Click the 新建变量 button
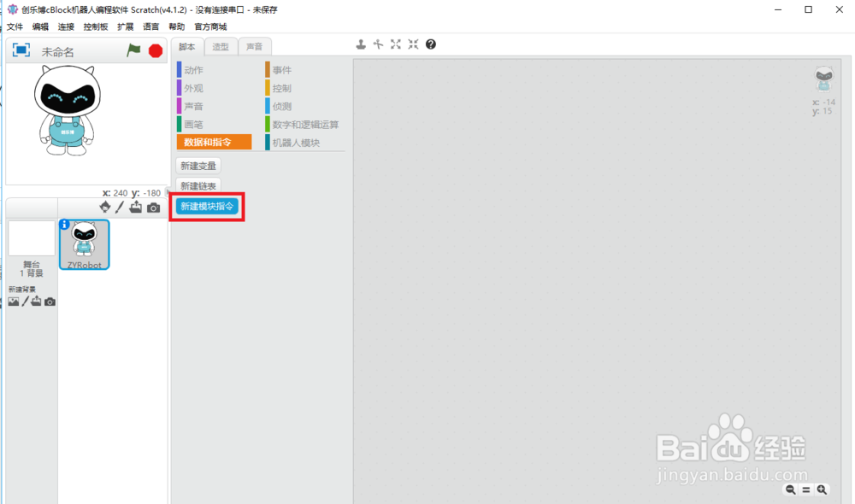Image resolution: width=855 pixels, height=504 pixels. coord(198,165)
